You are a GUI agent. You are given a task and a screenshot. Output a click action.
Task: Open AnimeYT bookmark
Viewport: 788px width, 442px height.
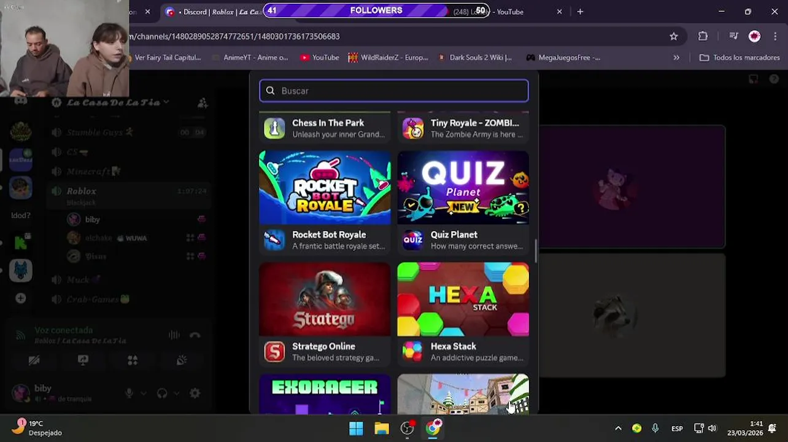pos(249,58)
